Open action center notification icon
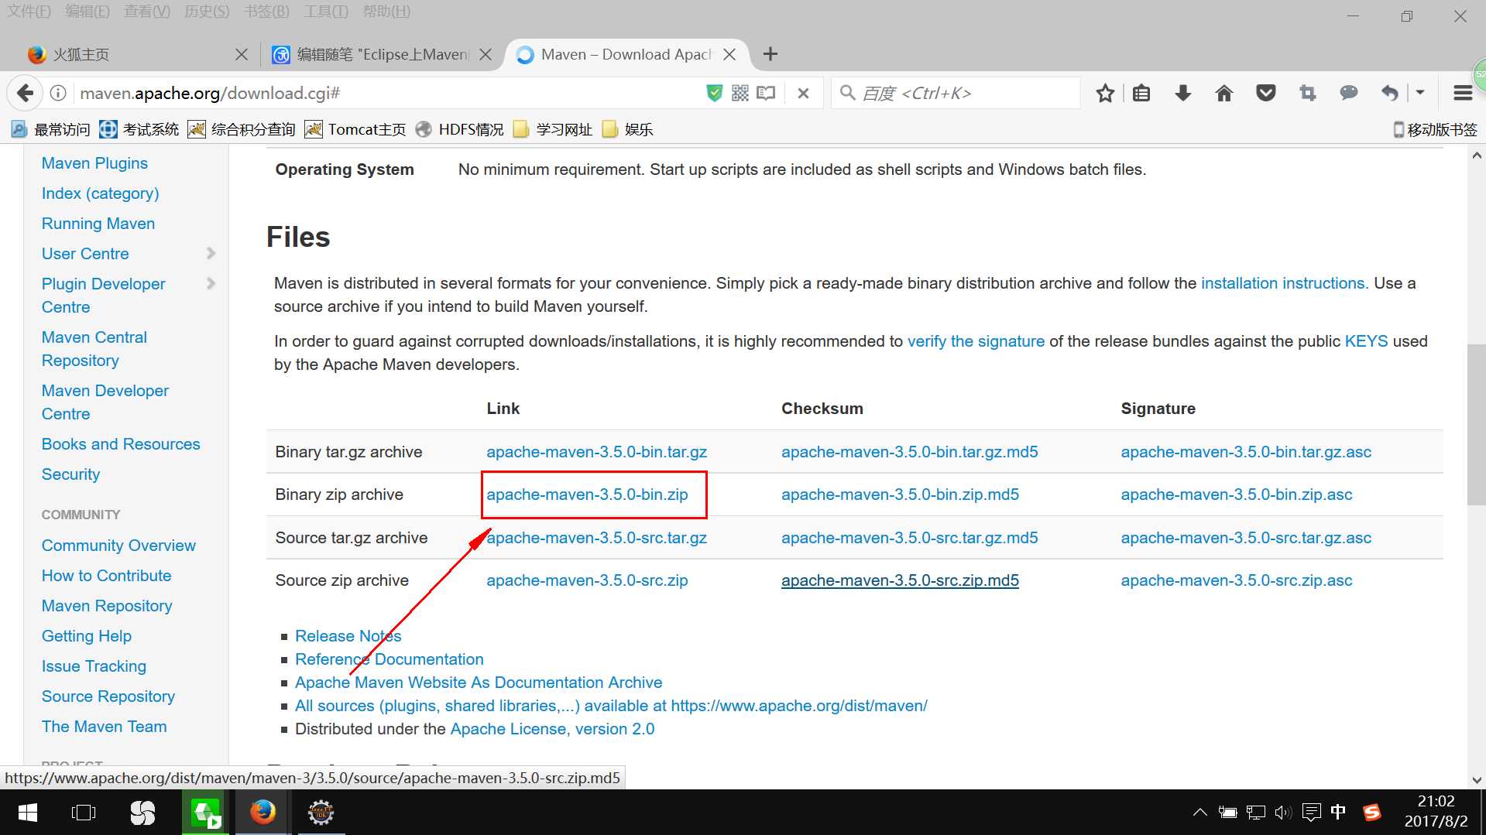 (x=1311, y=813)
